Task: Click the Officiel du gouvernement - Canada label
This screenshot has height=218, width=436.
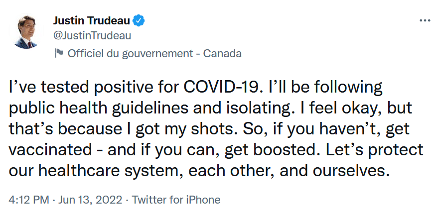Action: [154, 53]
